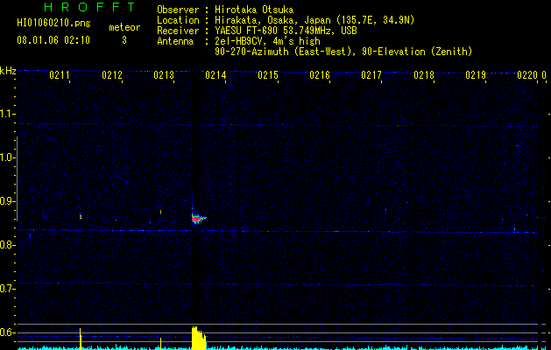Screen dimensions: 551x350
Task: Click the 0212 time marker
Action: click(x=112, y=75)
